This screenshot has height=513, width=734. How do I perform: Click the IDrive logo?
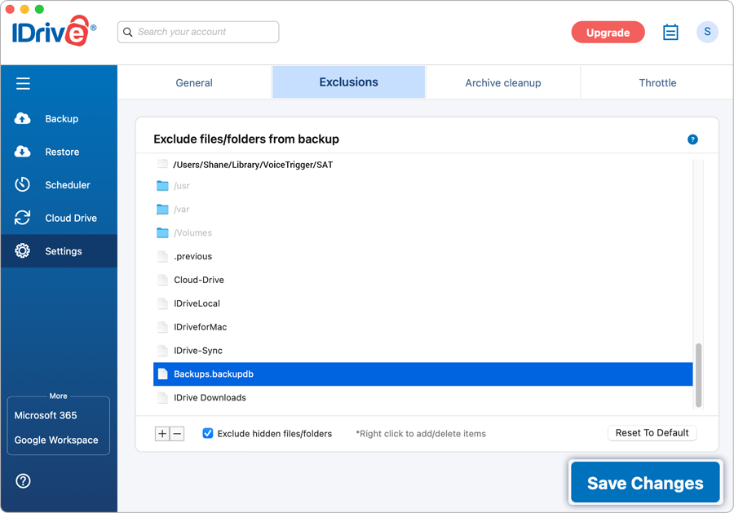coord(54,31)
